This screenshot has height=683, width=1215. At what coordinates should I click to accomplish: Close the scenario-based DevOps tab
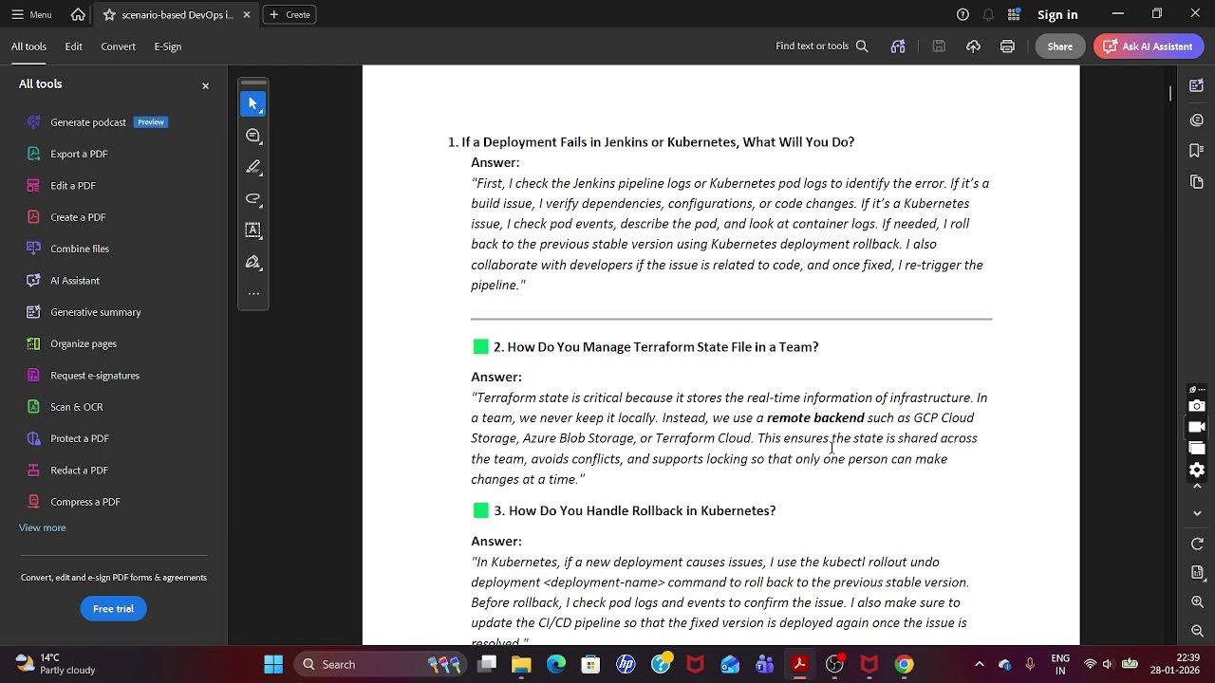tap(247, 14)
